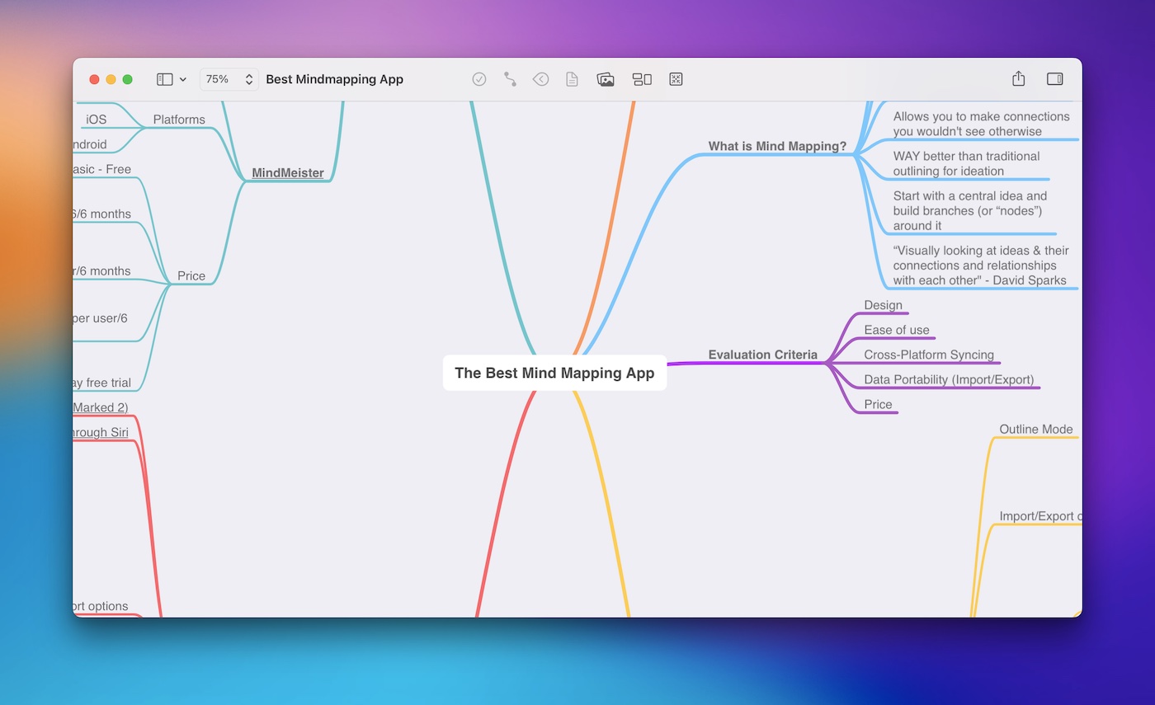Click the Evaluation Criteria node
1155x705 pixels.
click(763, 355)
